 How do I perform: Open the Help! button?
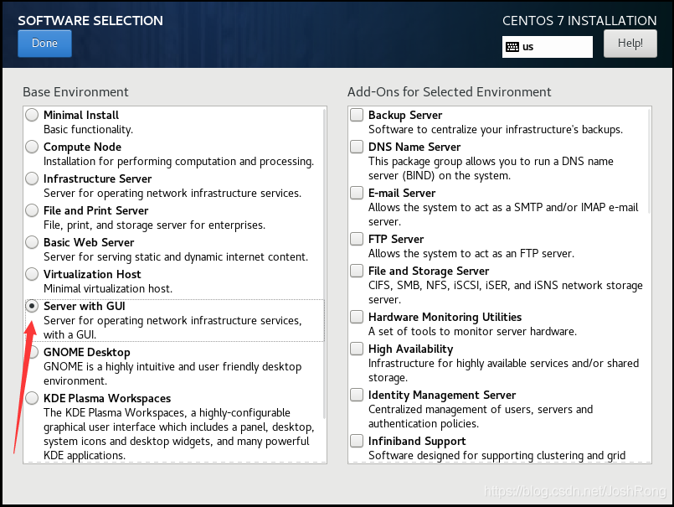coord(630,44)
